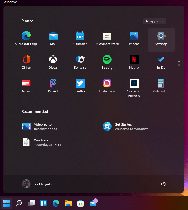Open recommended Video editor
188x210 pixels.
(x=39, y=127)
